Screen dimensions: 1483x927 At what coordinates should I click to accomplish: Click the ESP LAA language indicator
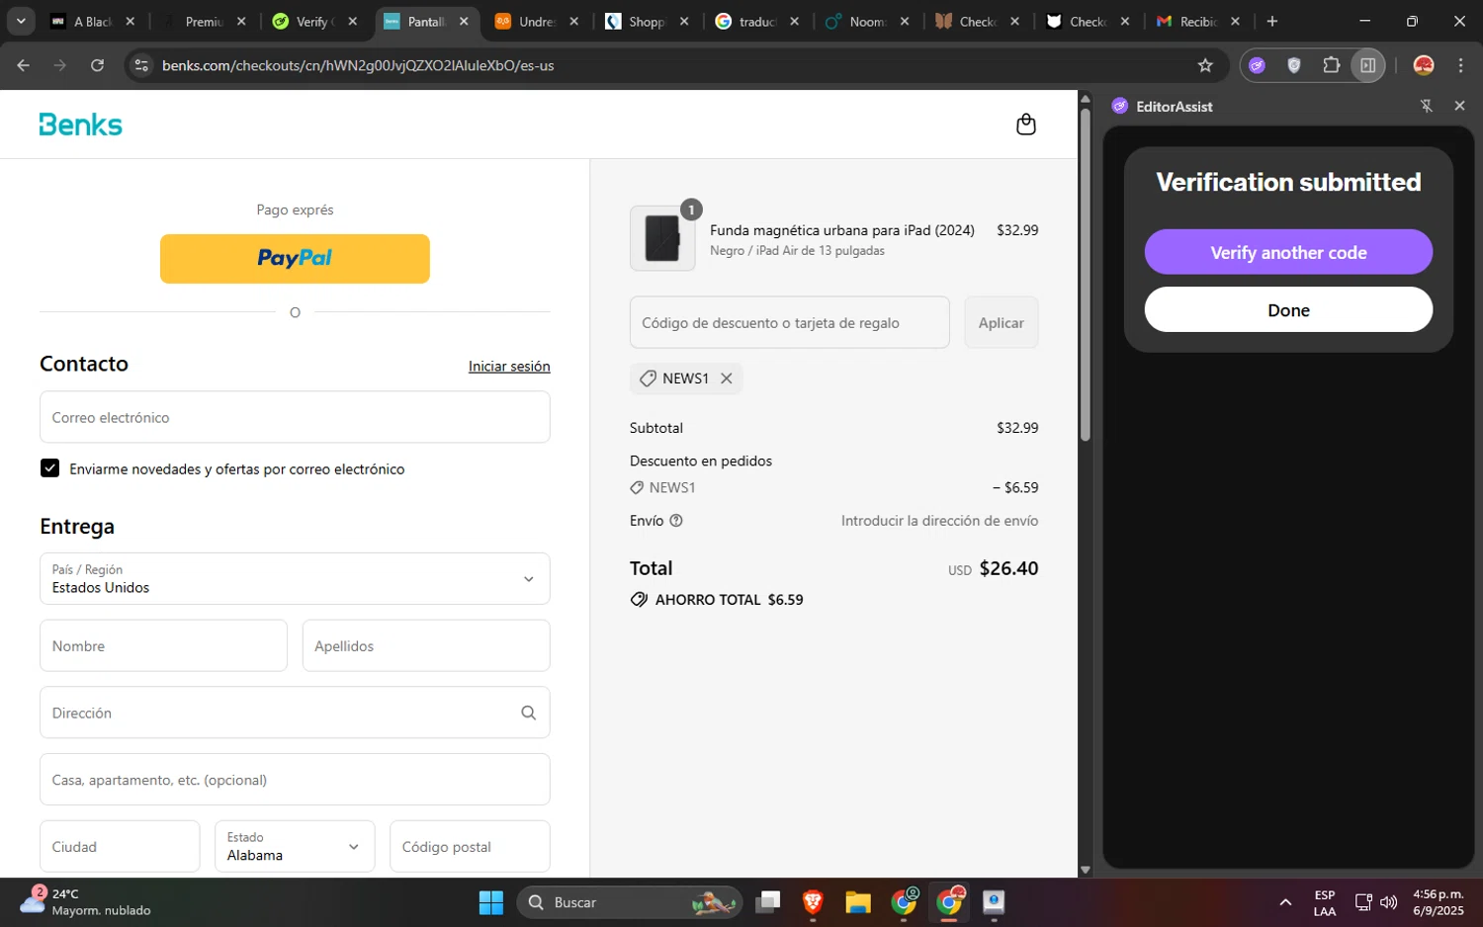coord(1325,902)
